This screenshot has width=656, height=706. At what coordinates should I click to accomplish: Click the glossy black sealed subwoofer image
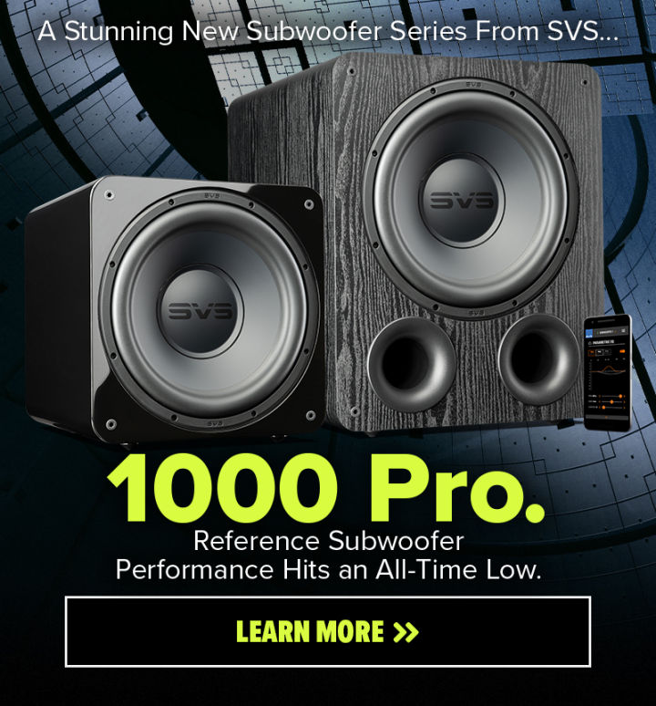tap(175, 311)
